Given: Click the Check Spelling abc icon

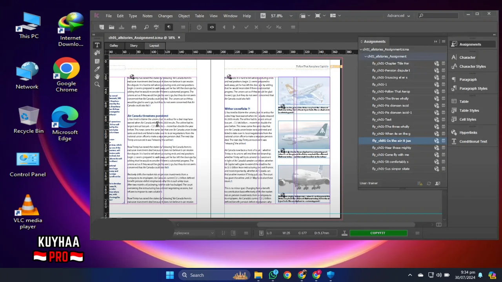Looking at the screenshot, I should tap(156, 27).
